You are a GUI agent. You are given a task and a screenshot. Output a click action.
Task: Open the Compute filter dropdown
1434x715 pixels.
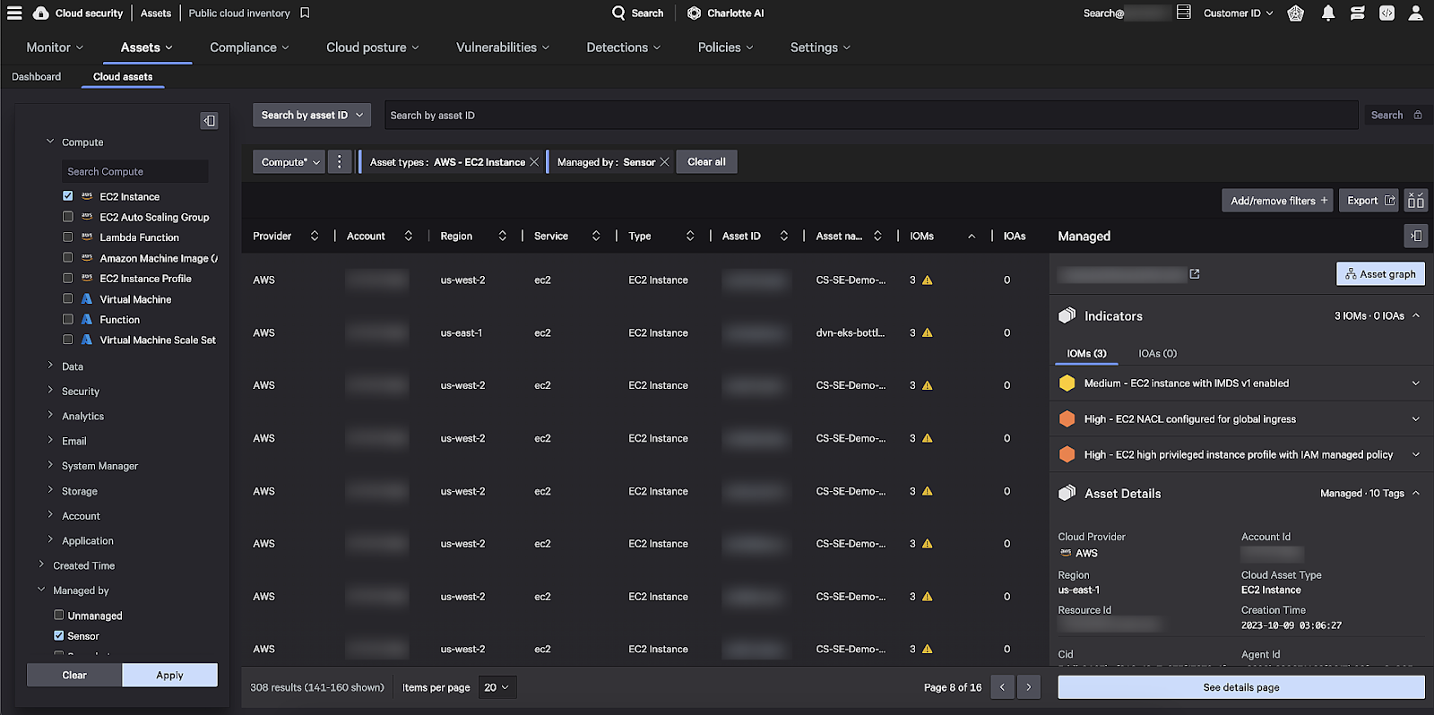click(289, 162)
